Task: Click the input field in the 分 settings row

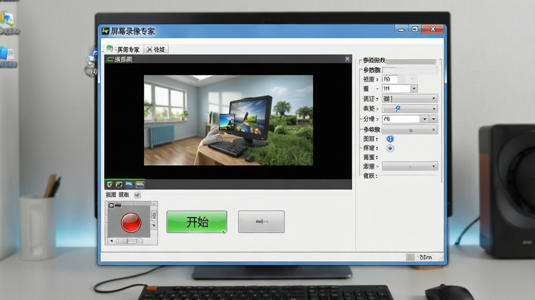Action: click(x=401, y=119)
